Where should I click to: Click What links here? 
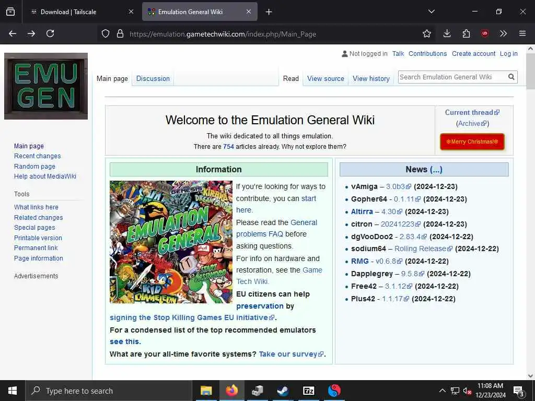36,207
